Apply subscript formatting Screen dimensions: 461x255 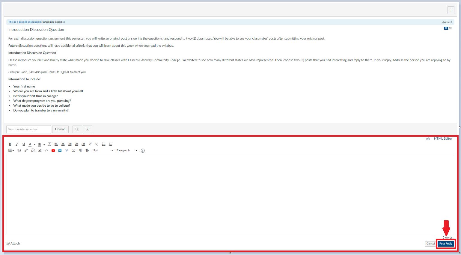point(97,144)
